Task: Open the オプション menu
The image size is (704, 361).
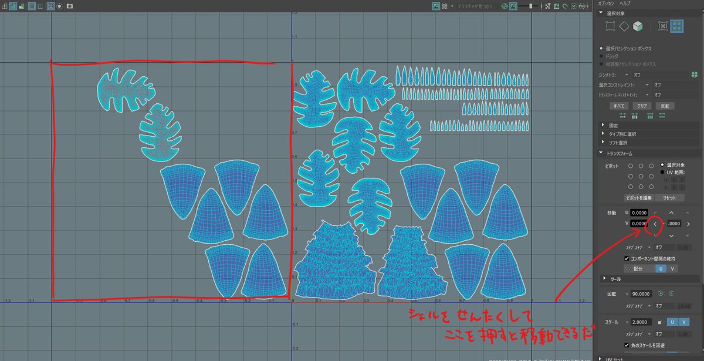Action: [x=606, y=4]
